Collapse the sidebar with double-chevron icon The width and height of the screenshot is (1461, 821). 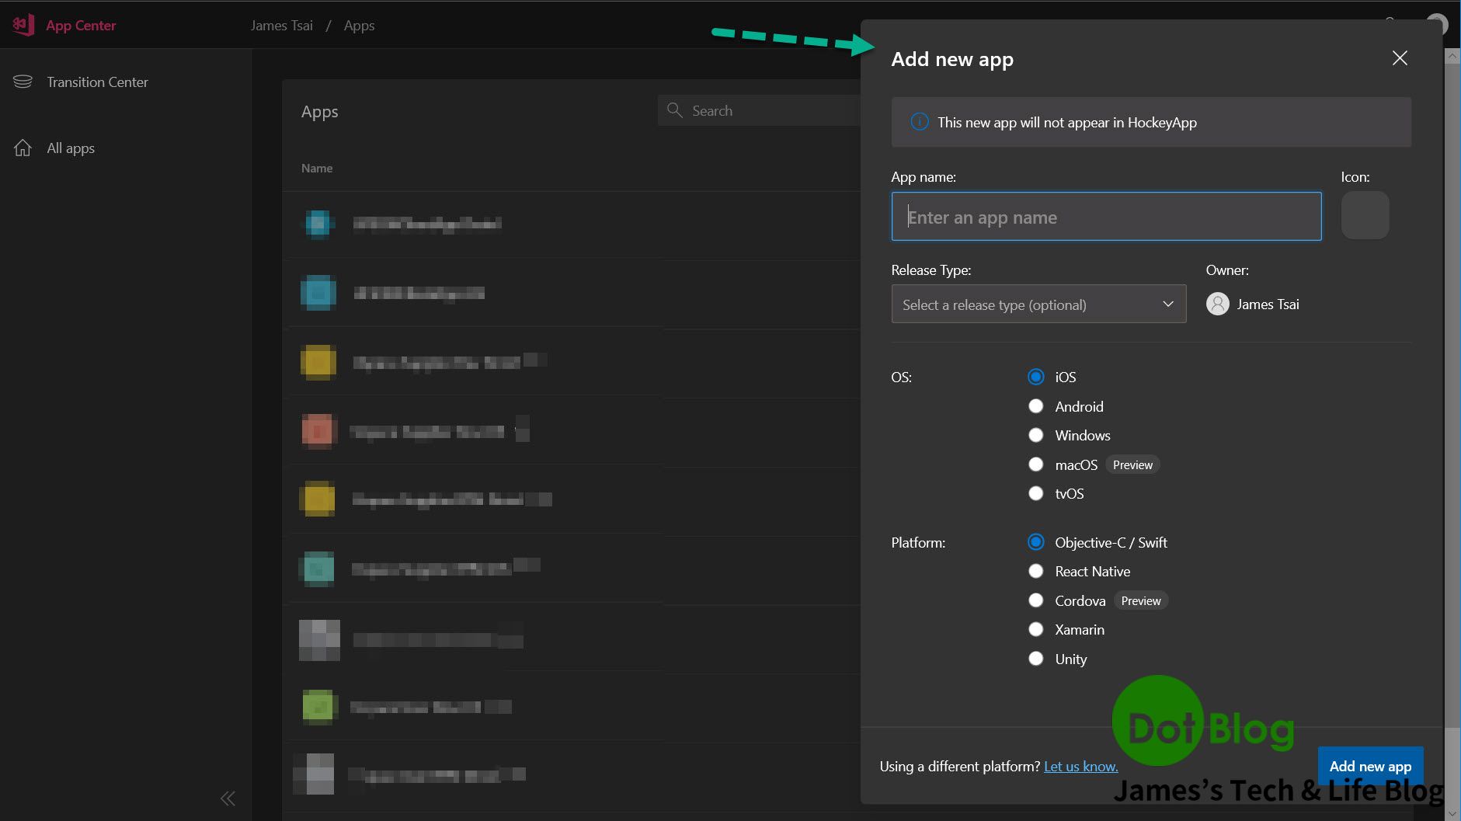tap(228, 798)
